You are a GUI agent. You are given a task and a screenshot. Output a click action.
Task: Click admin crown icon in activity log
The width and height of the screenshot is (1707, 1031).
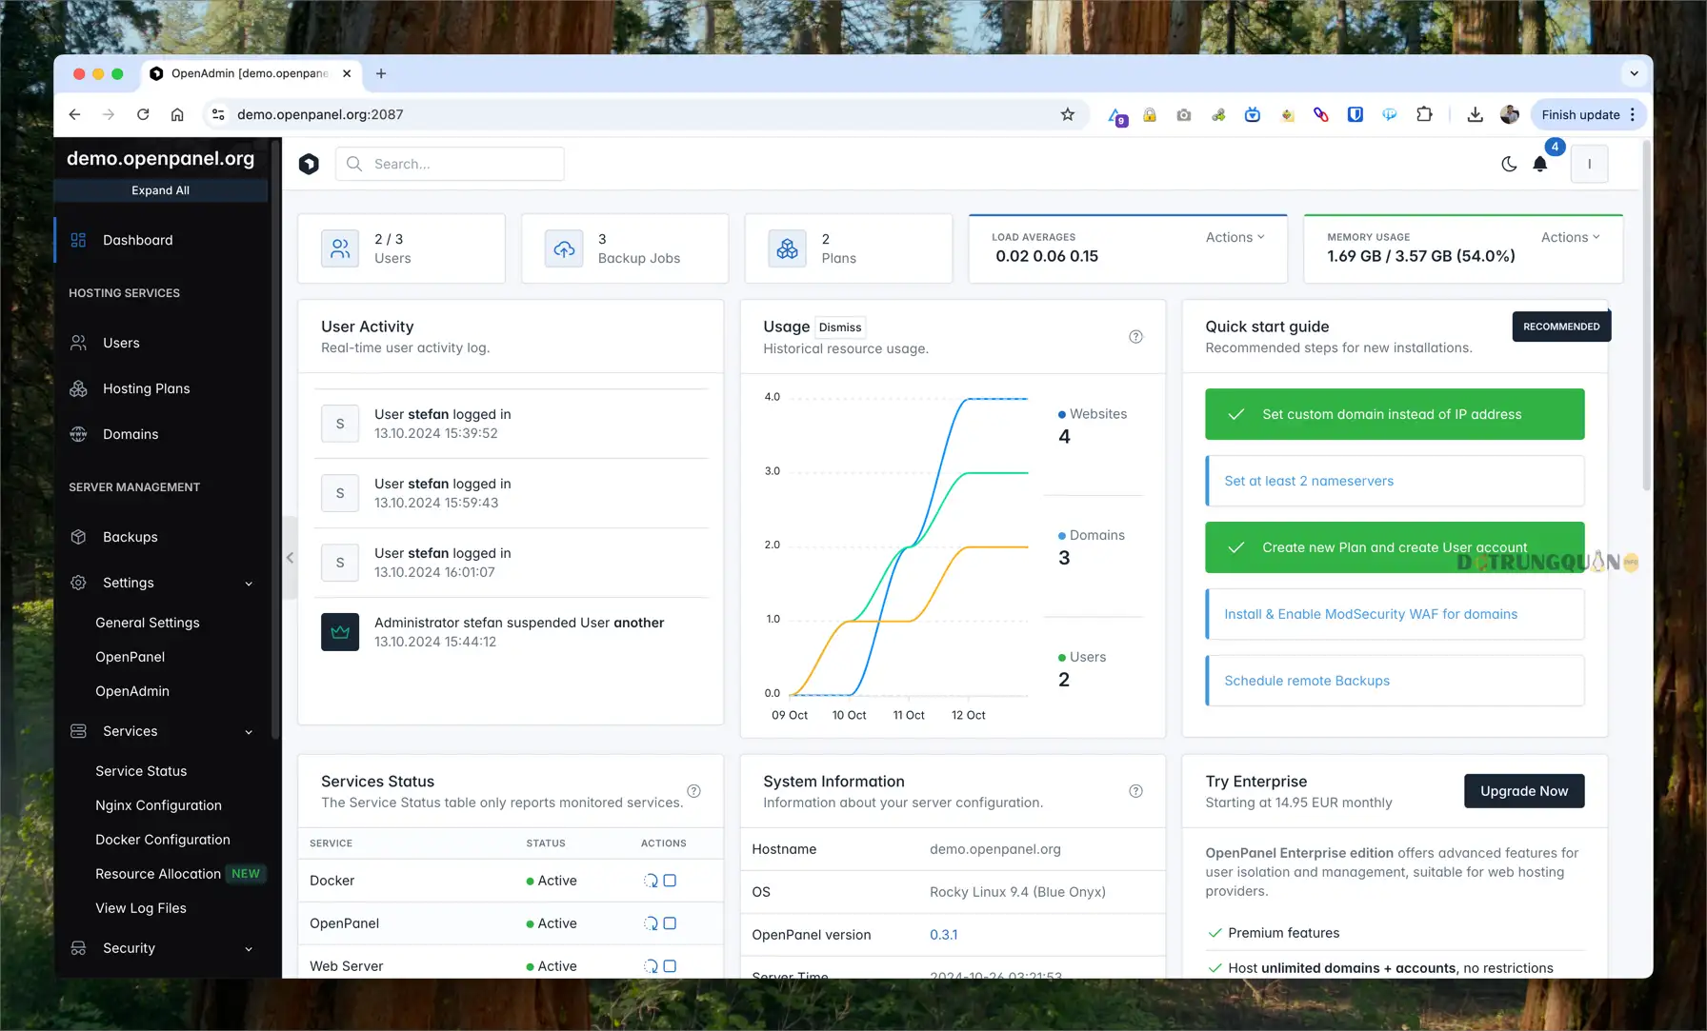coord(340,632)
